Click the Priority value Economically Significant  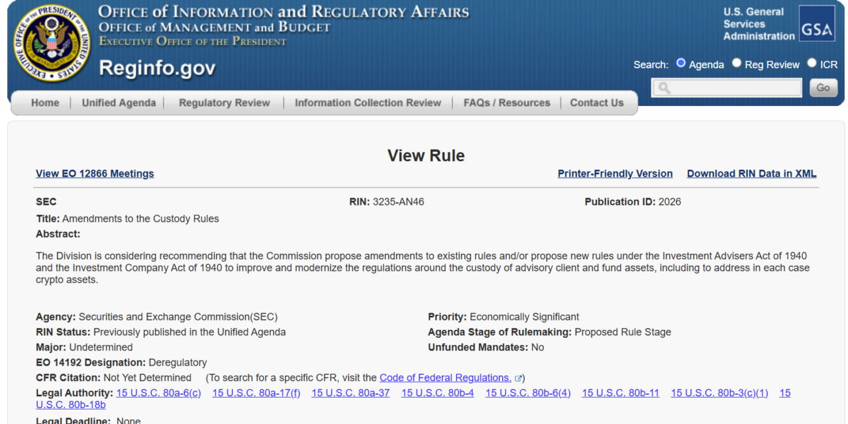(525, 317)
